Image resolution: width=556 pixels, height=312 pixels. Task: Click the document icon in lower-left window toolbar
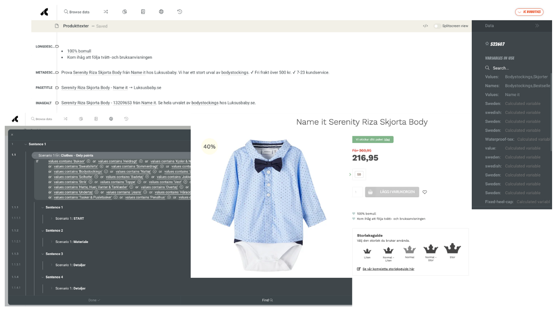96,119
